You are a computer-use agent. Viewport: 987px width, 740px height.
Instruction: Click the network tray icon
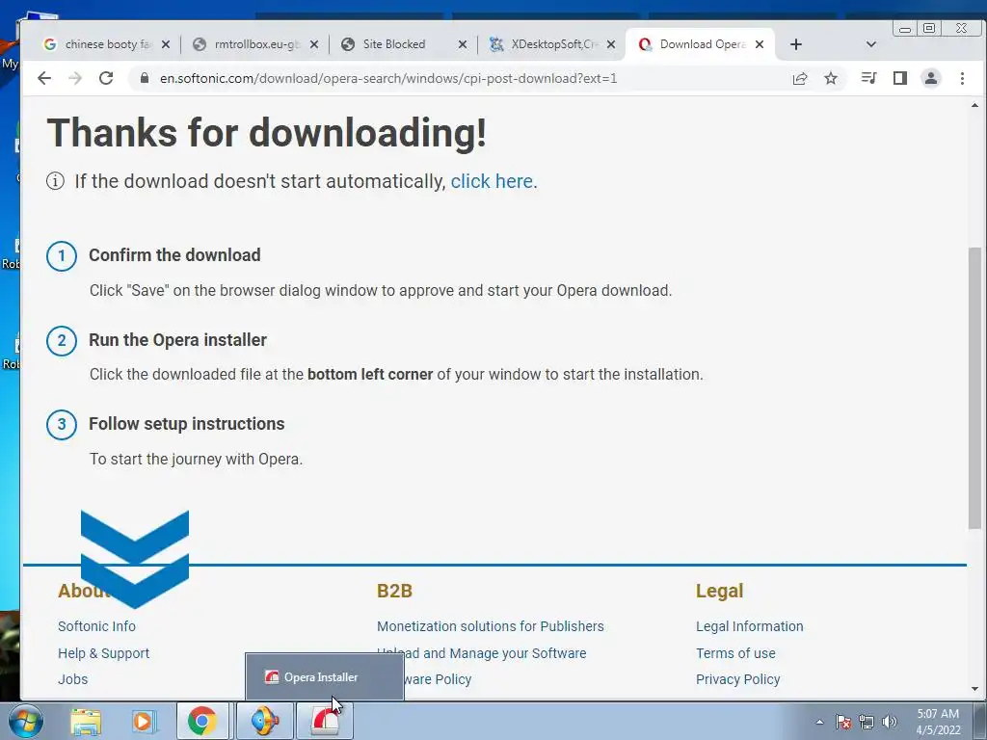pyautogui.click(x=867, y=722)
